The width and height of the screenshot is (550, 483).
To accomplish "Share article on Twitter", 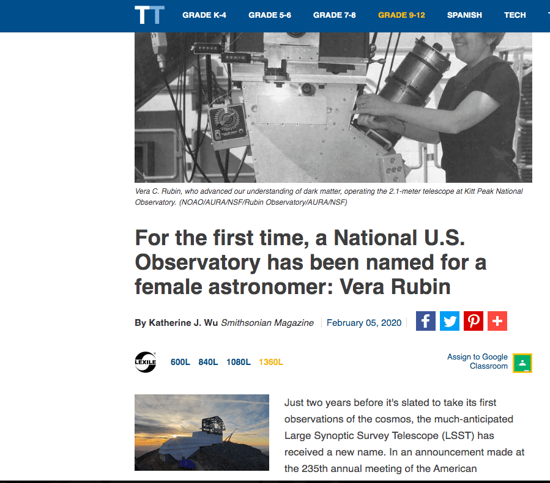I will 449,321.
